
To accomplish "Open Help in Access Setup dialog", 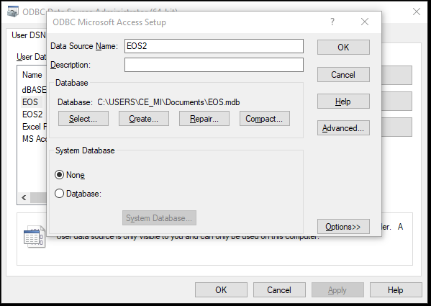I will (x=343, y=102).
